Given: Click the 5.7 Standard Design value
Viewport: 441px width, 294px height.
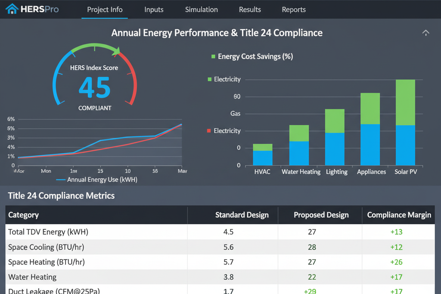Looking at the screenshot, I should coord(228,262).
